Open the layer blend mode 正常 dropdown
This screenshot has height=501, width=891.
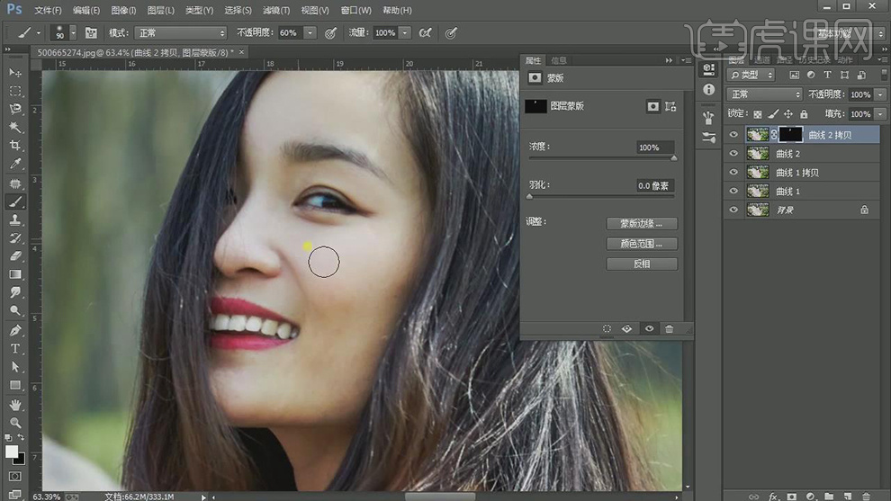765,94
